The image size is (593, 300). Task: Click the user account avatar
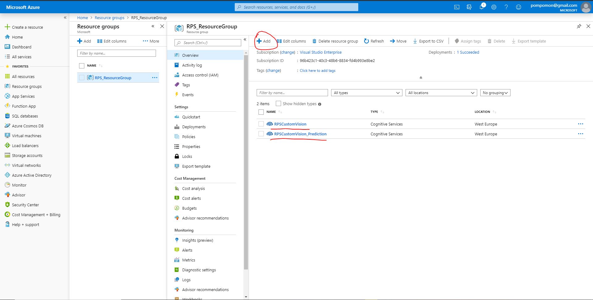pos(586,7)
